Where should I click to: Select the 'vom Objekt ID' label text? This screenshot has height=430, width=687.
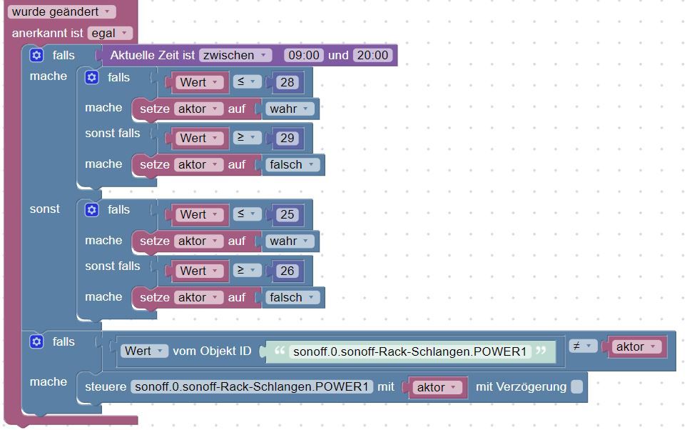pyautogui.click(x=212, y=351)
